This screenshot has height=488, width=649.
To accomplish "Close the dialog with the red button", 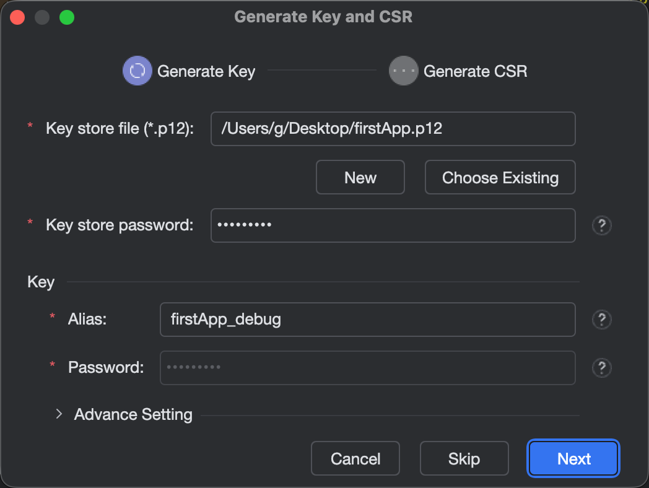I will click(17, 17).
